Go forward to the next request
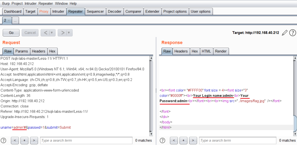Image resolution: width=297 pixels, height=145 pixels. point(63,33)
